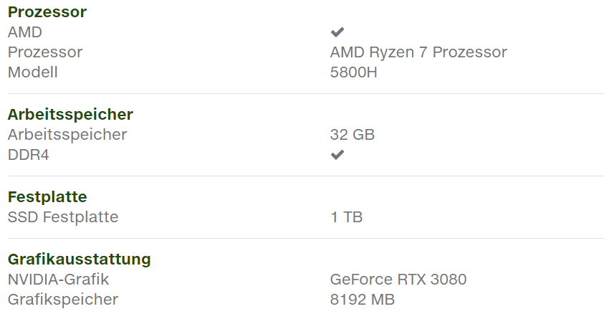
Task: Select the Grafikausstattung section heading
Action: click(79, 260)
